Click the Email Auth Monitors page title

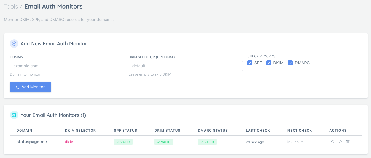coord(53,6)
